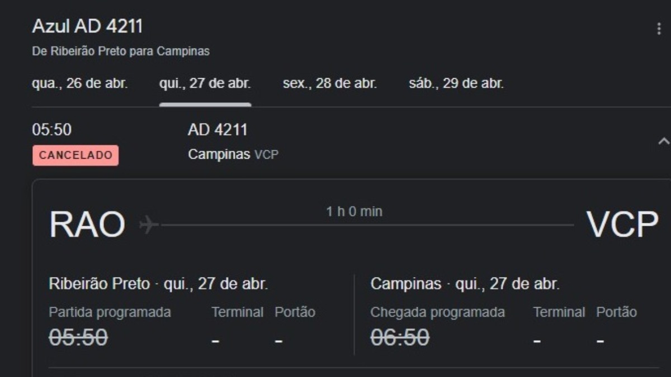This screenshot has width=671, height=377.
Task: Open the sáb., 29 de abr. schedule
Action: click(x=456, y=84)
